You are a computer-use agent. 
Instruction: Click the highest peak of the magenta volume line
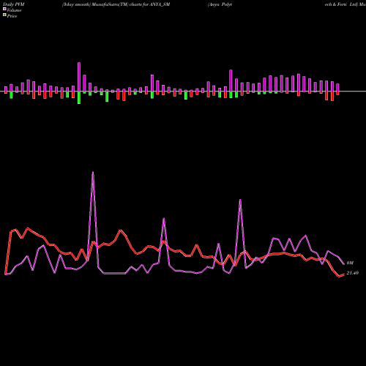point(93,172)
